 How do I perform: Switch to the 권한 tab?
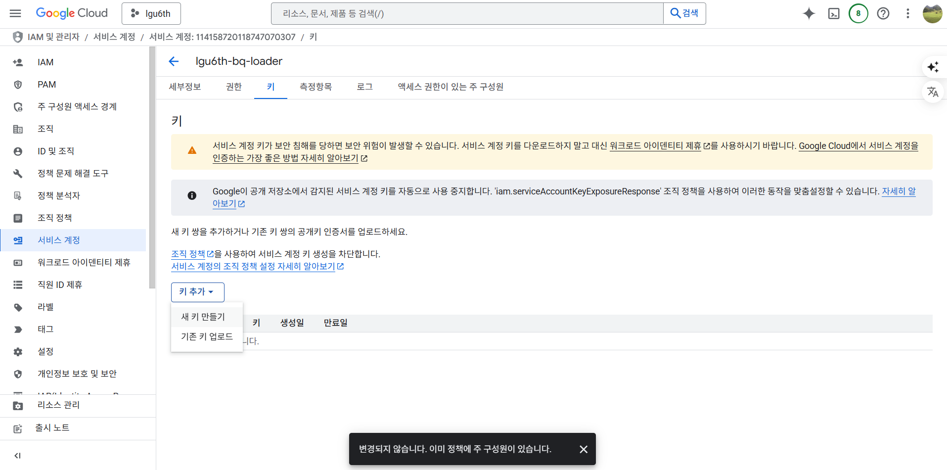click(x=234, y=87)
